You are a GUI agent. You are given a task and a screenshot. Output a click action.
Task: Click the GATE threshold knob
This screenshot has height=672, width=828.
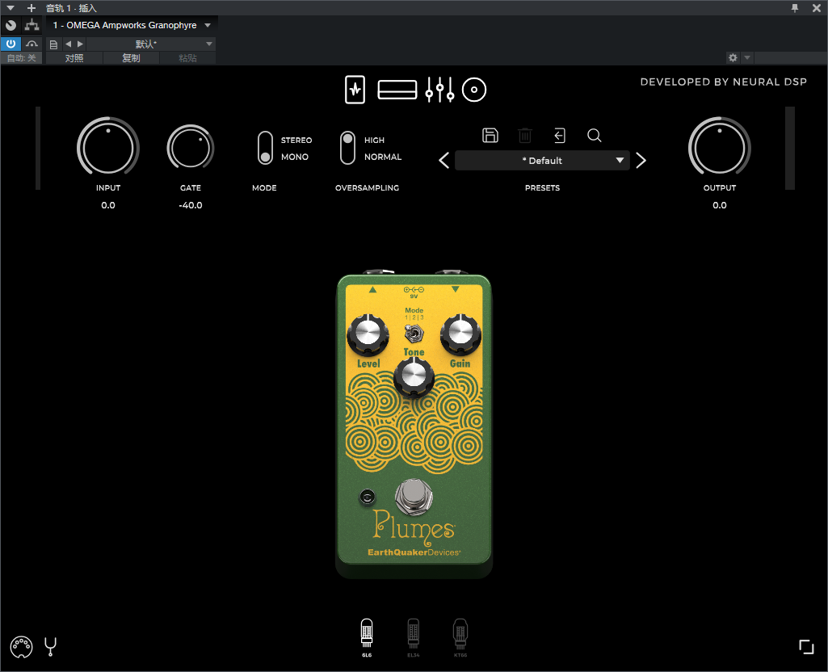[190, 148]
